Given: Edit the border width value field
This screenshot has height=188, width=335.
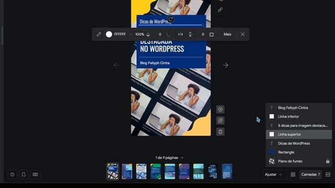Looking at the screenshot, I should tap(203, 34).
